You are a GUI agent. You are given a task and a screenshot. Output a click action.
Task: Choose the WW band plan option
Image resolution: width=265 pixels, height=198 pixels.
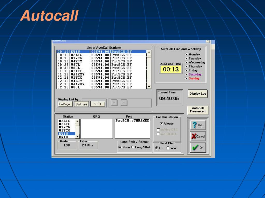(x=168, y=148)
